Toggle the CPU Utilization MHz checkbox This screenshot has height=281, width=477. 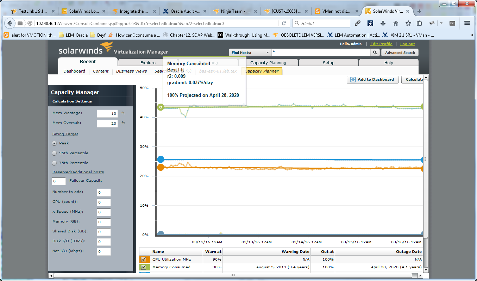tap(144, 259)
